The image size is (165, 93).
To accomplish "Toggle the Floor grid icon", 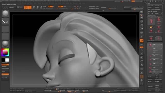I will [x=142, y=37].
